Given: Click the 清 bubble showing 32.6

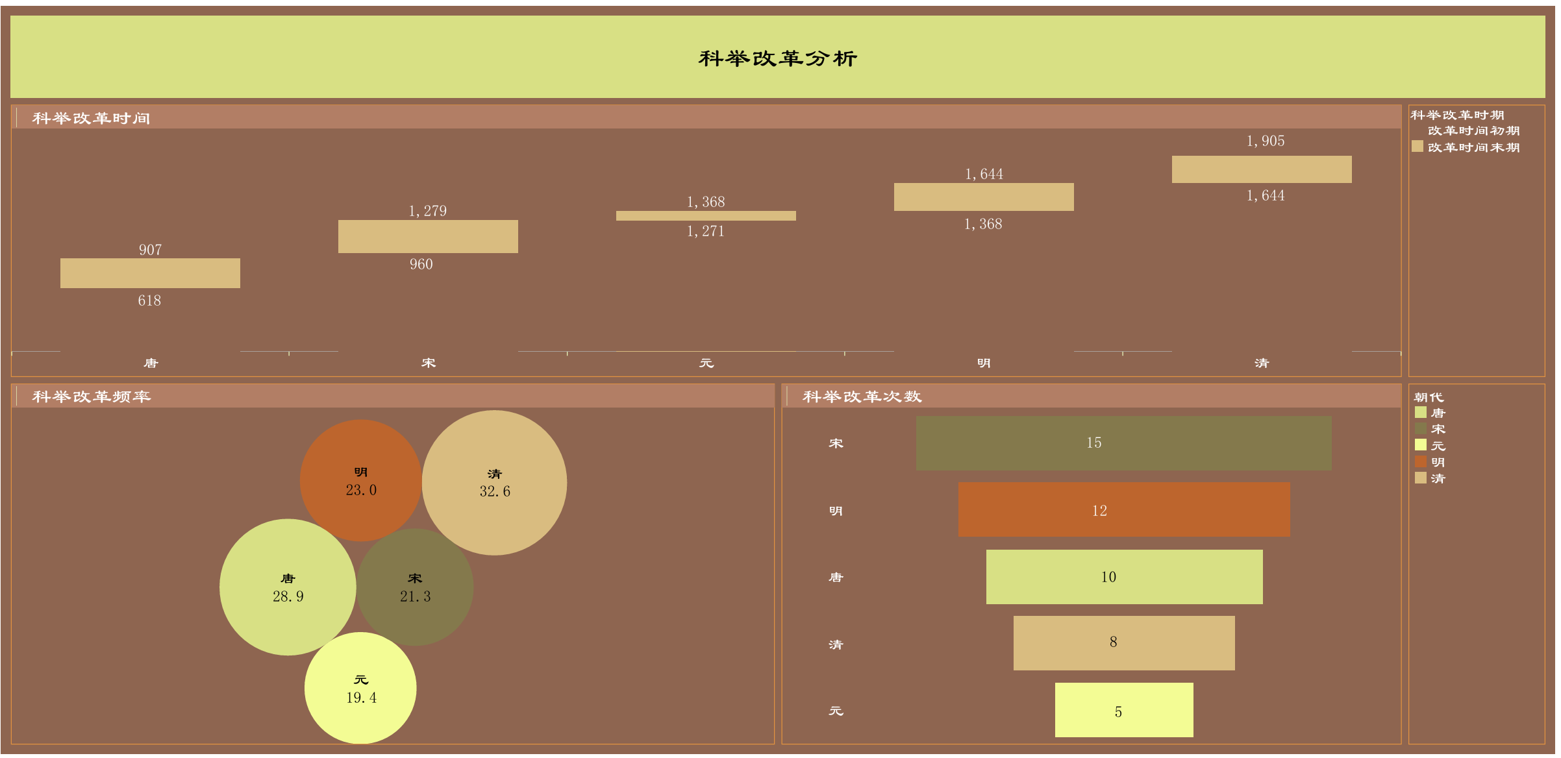Looking at the screenshot, I should pyautogui.click(x=494, y=482).
